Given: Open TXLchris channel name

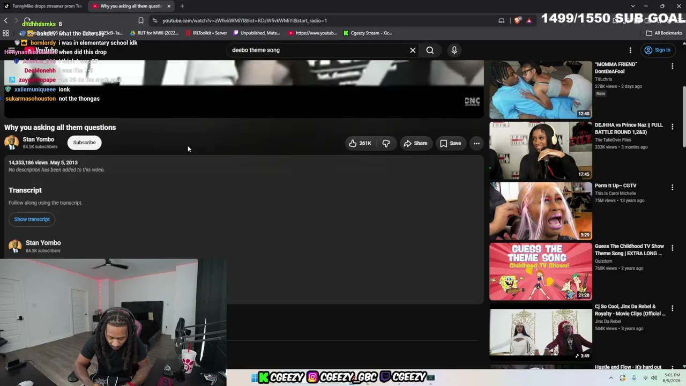Looking at the screenshot, I should tap(603, 79).
